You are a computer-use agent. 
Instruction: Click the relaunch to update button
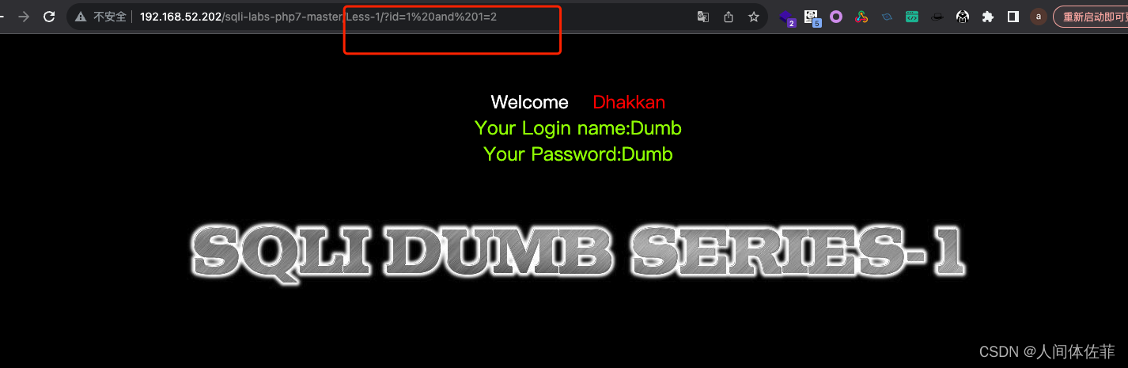[1092, 17]
